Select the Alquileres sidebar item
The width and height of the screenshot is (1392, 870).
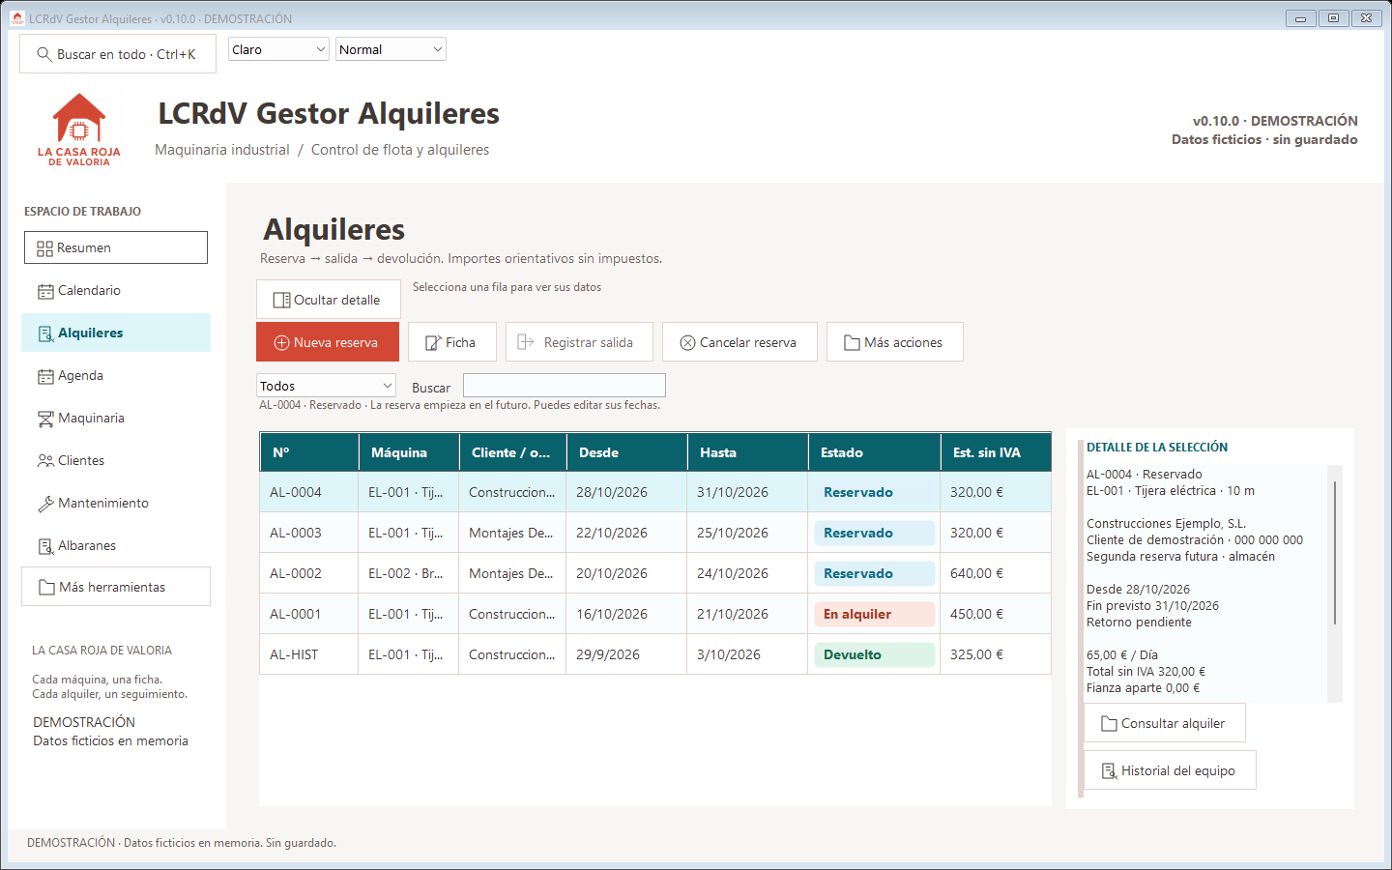coord(116,333)
